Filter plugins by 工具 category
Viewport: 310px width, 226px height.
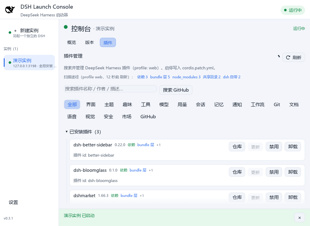tap(146, 104)
